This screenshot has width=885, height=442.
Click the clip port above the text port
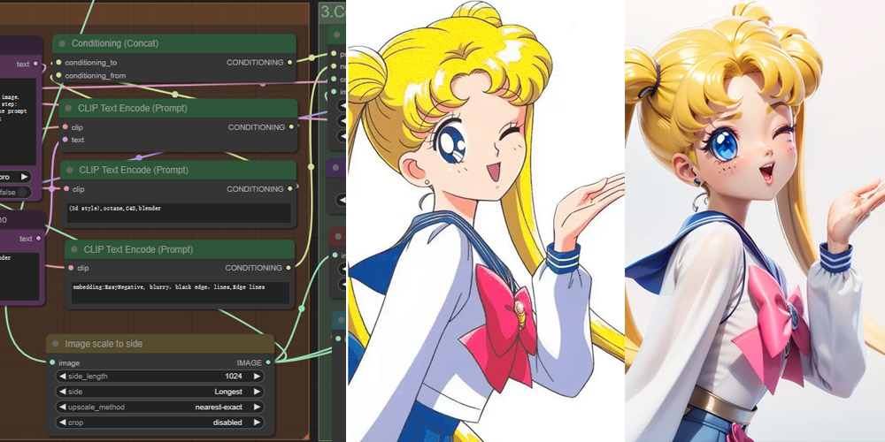(x=65, y=127)
